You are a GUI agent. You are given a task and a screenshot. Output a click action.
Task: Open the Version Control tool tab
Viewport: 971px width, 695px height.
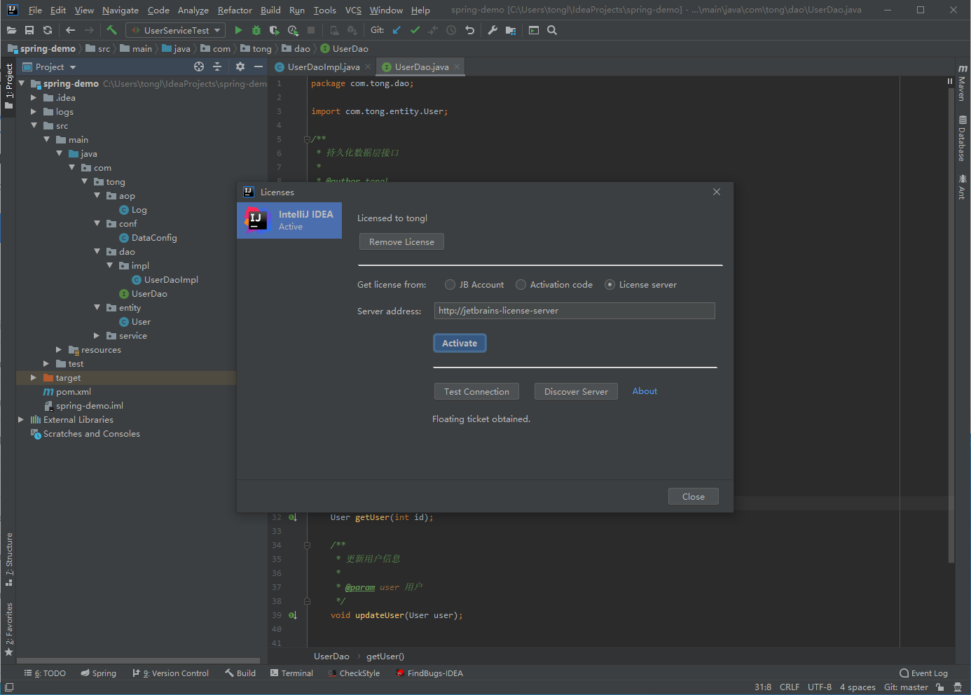tap(171, 673)
